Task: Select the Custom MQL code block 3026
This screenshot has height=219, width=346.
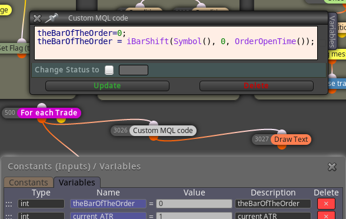Action: pos(163,131)
